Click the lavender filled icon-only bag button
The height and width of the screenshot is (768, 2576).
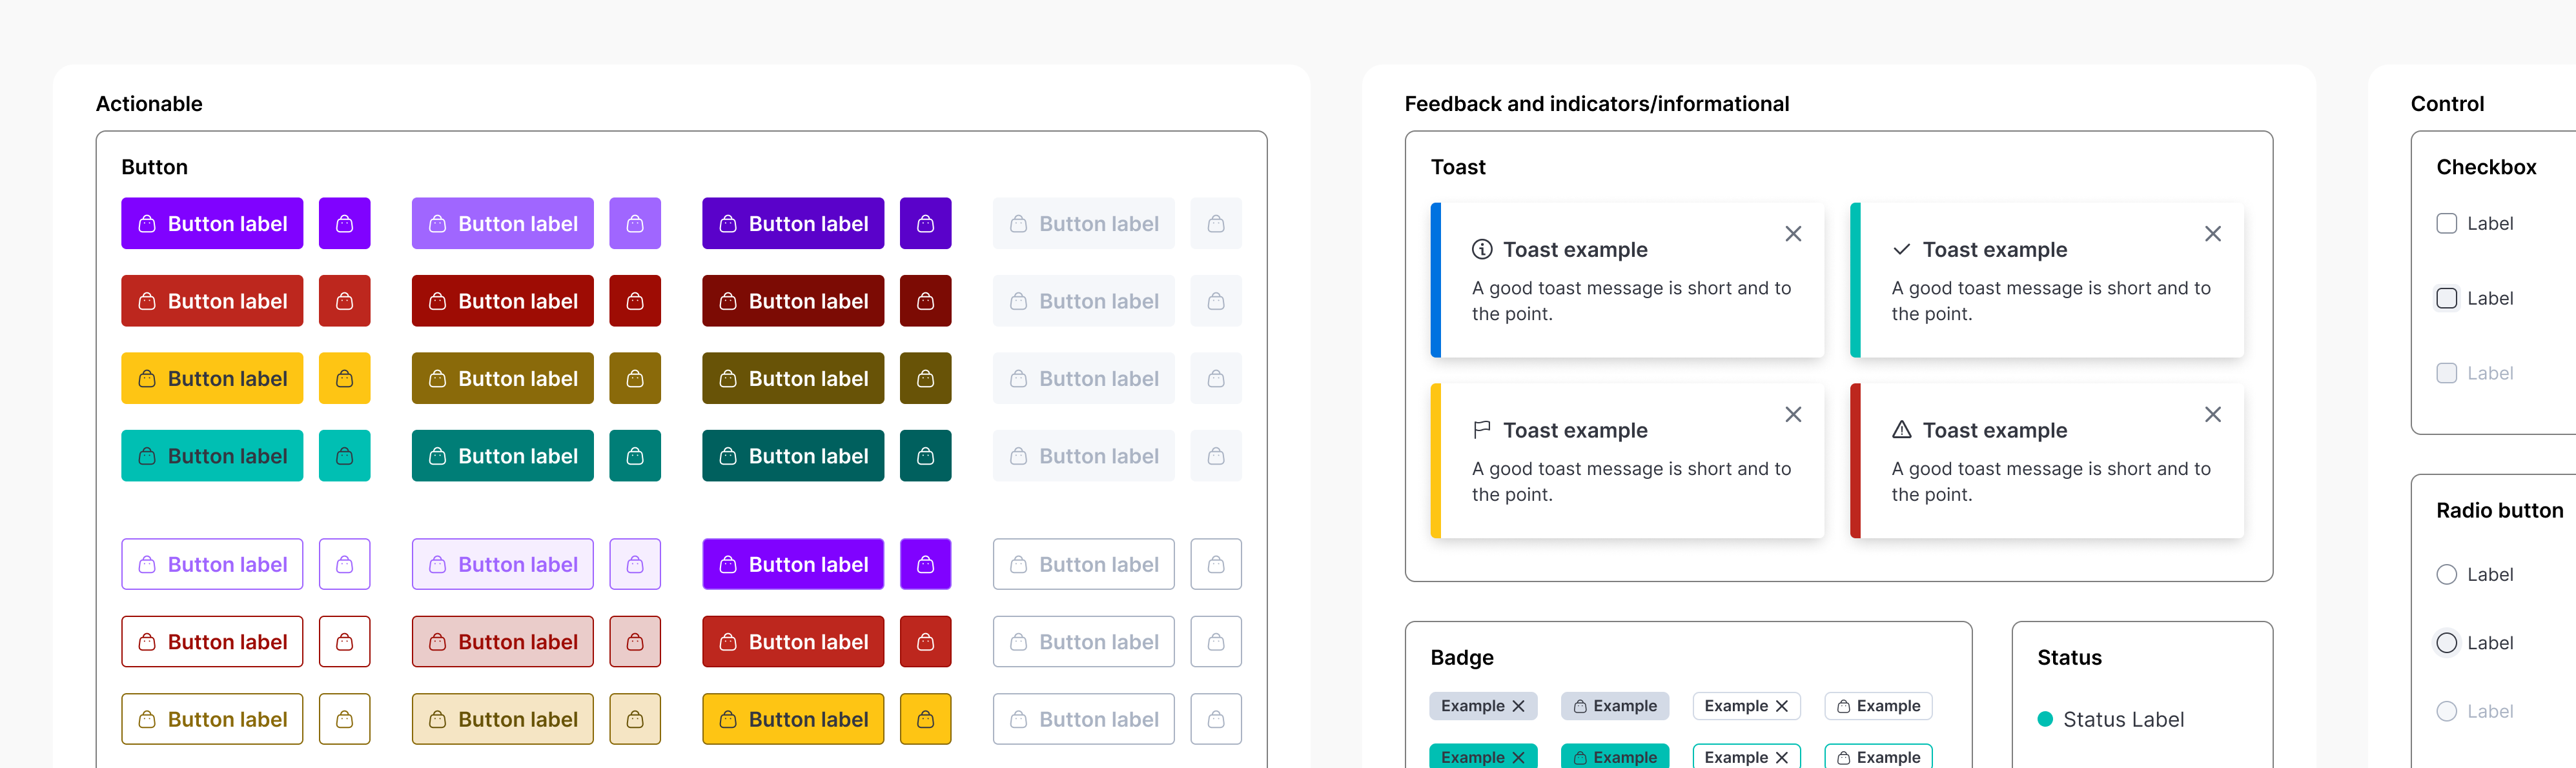(x=635, y=223)
